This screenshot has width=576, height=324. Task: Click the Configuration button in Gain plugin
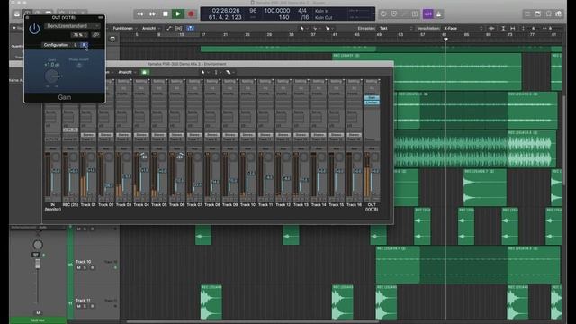tap(56, 45)
